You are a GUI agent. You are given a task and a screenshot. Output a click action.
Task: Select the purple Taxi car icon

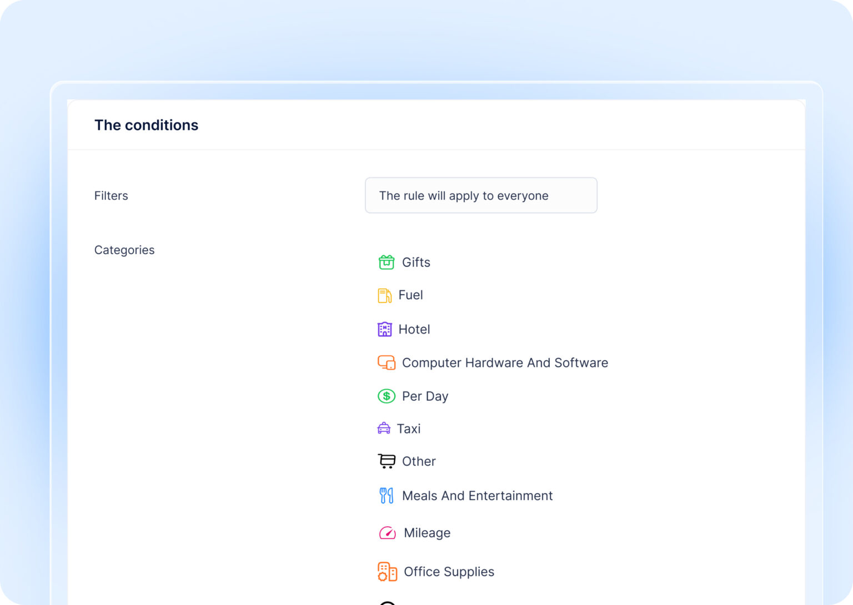[x=384, y=428]
